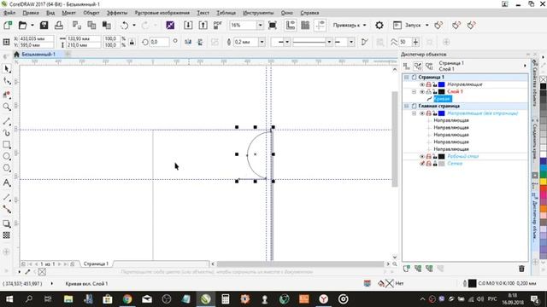Toggle the show rulers button
This screenshot has width=547, height=307.
[x=291, y=25]
